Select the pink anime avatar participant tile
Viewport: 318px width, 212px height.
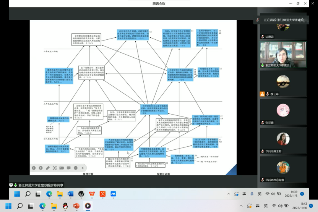283,112
